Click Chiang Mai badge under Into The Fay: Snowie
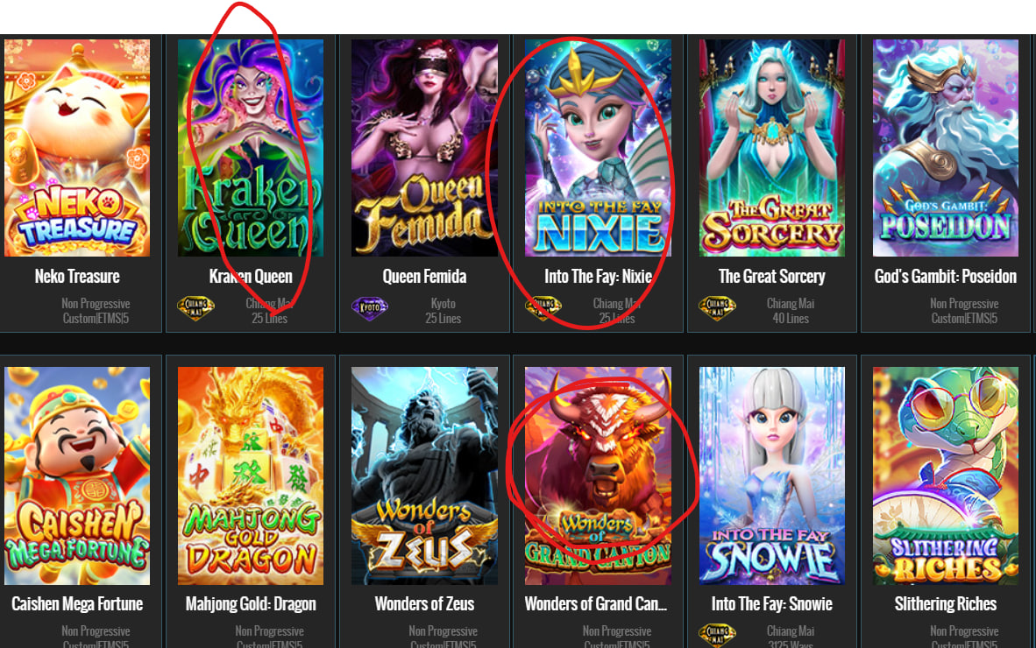The width and height of the screenshot is (1036, 648). [718, 635]
